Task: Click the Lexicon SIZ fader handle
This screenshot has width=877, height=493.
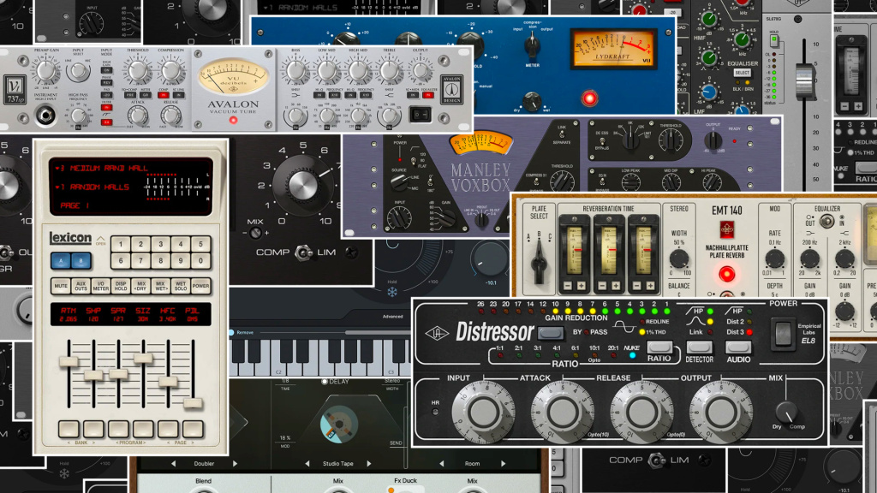Action: coord(143,359)
